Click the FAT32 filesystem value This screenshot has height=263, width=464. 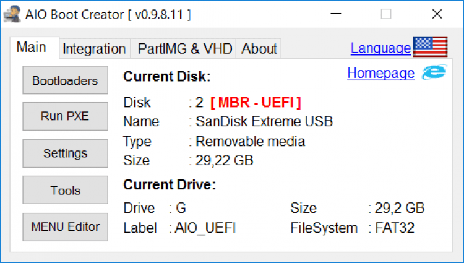[x=395, y=228]
